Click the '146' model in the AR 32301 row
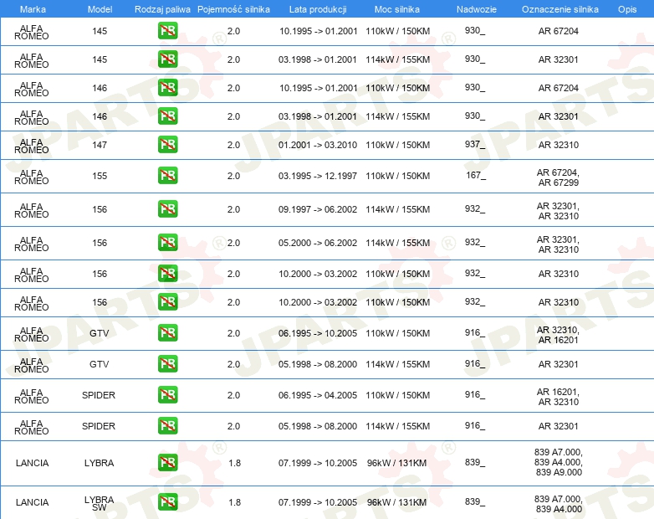 [100, 116]
